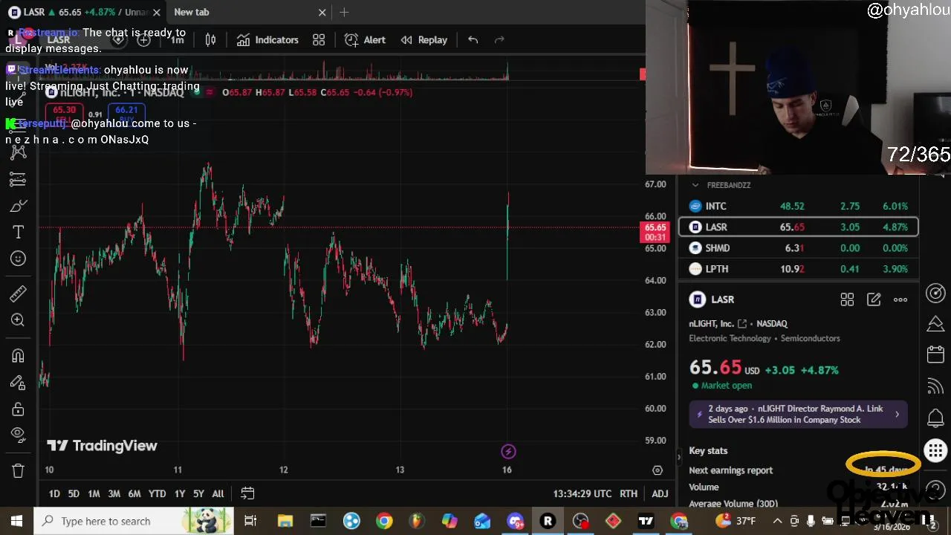The height and width of the screenshot is (535, 951).
Task: Click the 65.30 SELL button
Action: [64, 113]
